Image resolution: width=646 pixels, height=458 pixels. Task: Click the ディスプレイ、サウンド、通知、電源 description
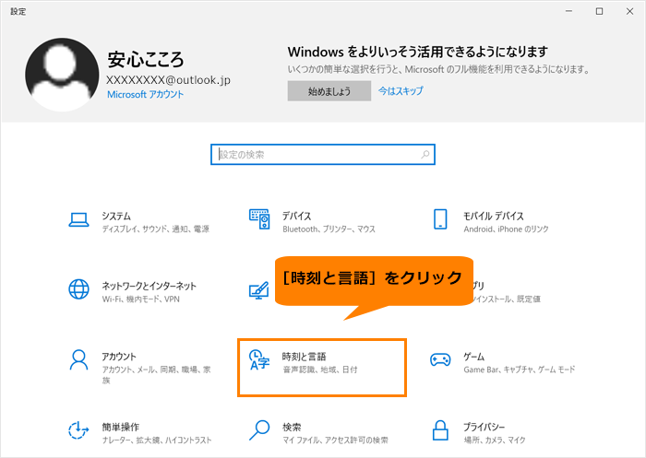156,229
